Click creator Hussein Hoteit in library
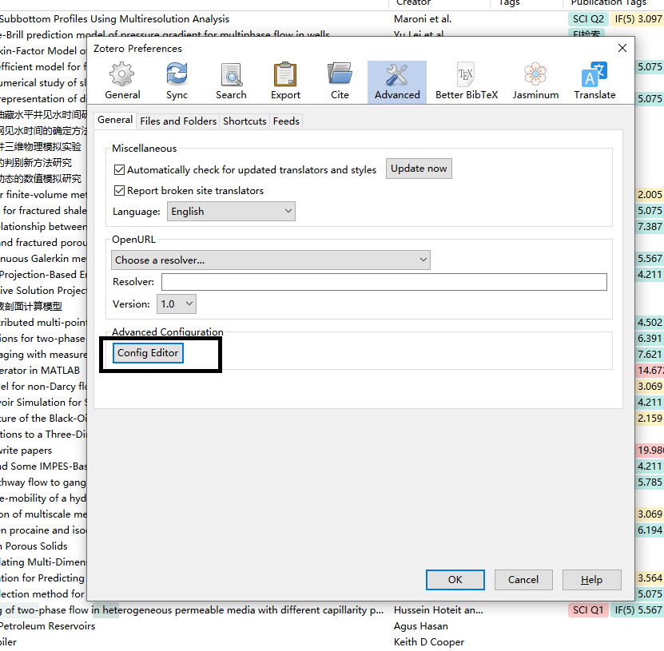Viewport: 664px width, 651px height. [x=439, y=610]
